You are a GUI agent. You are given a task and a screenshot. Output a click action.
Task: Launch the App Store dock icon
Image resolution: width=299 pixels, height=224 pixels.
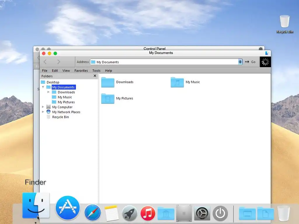(68, 208)
